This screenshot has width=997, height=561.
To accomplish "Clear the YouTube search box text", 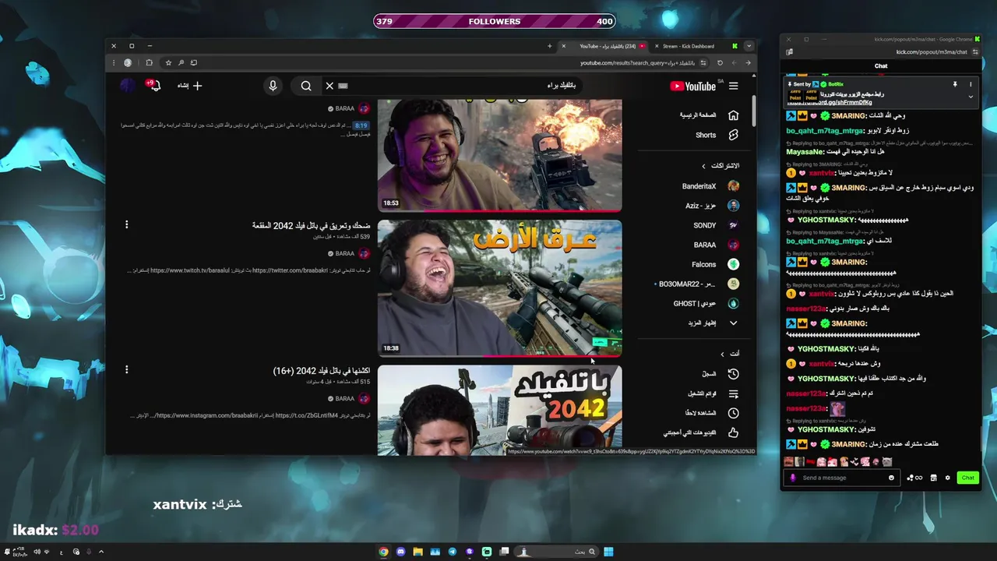I will coord(329,86).
